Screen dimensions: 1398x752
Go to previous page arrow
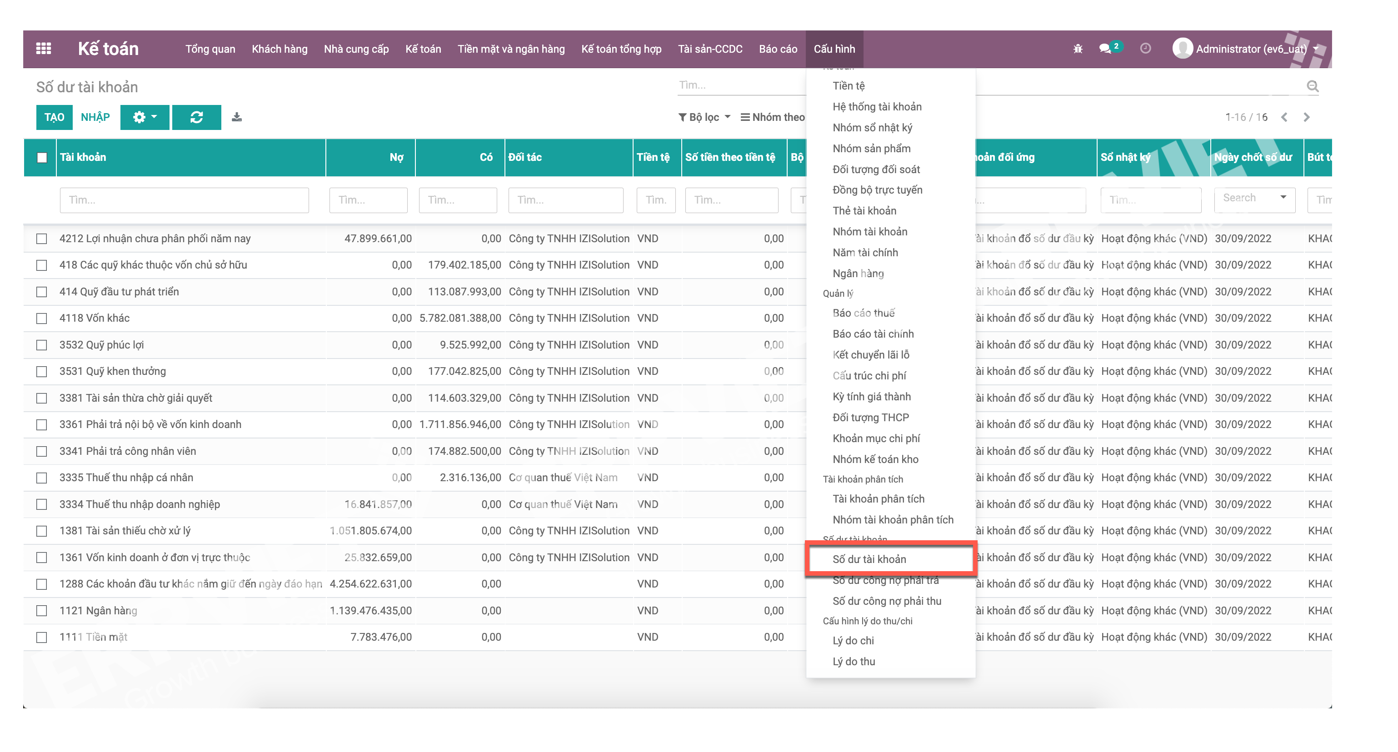click(1284, 117)
